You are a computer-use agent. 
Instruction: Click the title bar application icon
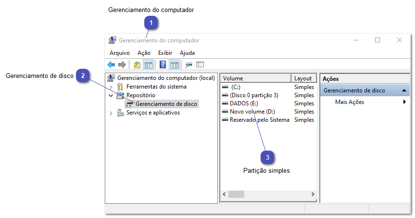pyautogui.click(x=112, y=40)
